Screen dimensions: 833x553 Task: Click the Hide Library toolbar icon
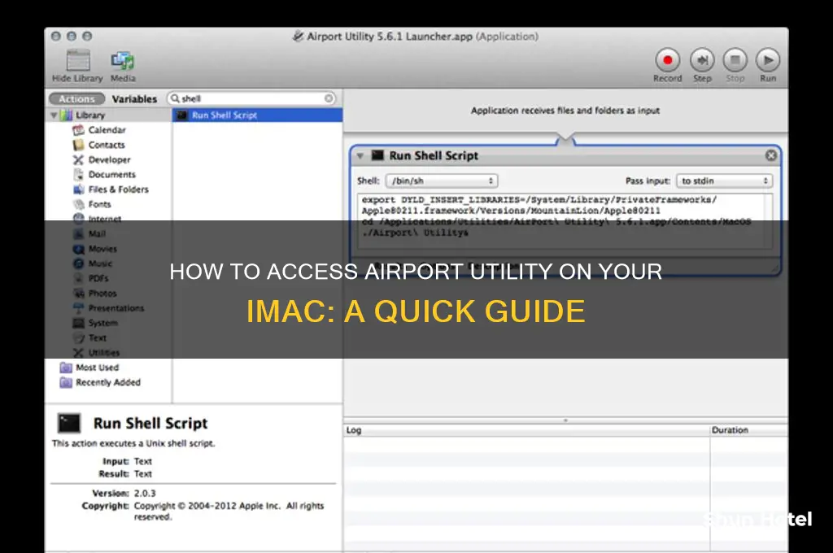coord(77,60)
